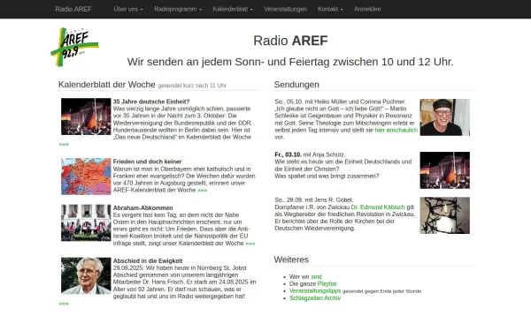Viewport: 531px width, 331px height.
Task: Click the read-more arrows under 35 Jahre deutsche Einheit
Action: (x=64, y=144)
